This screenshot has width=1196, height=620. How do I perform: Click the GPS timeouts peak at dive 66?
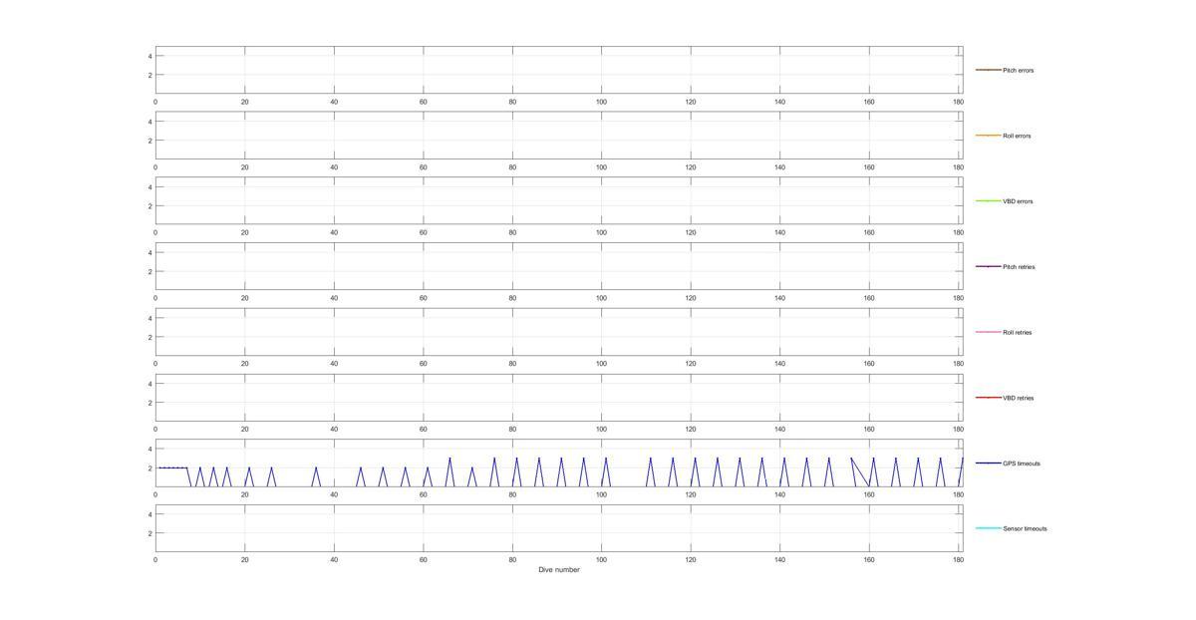[449, 459]
